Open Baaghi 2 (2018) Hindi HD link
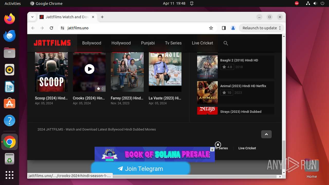The width and height of the screenshot is (329, 185). [x=239, y=60]
